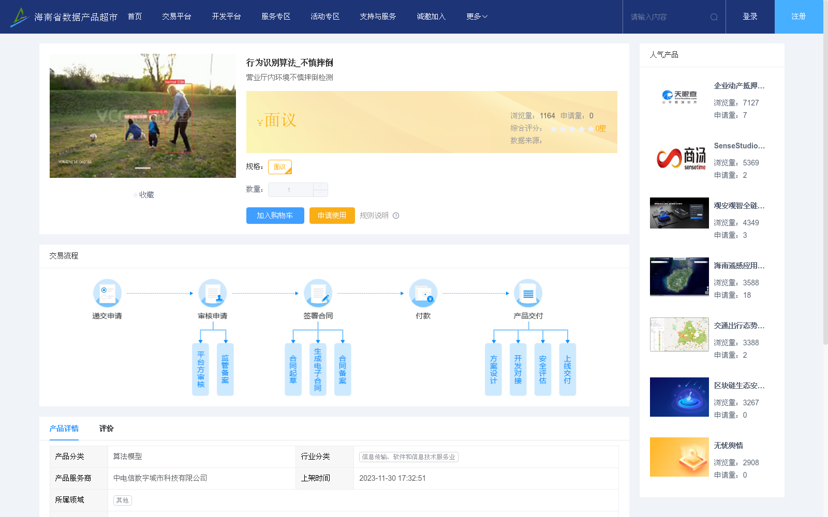Image resolution: width=828 pixels, height=517 pixels.
Task: Switch to the 产品详情 tab
Action: [x=64, y=429]
